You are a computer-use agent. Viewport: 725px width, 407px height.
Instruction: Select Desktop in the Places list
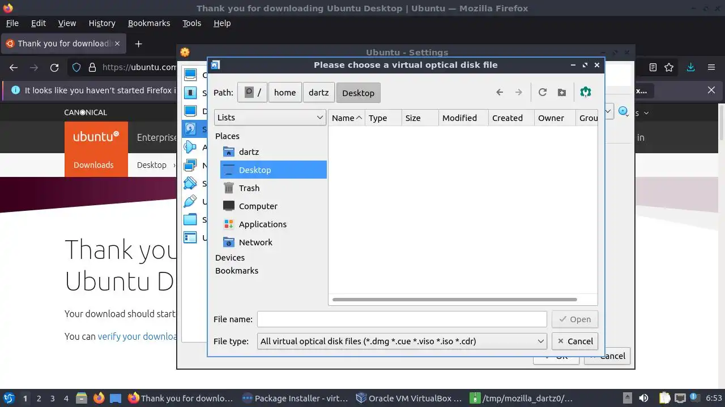click(274, 170)
